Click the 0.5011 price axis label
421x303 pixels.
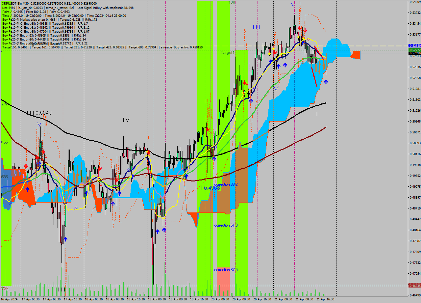coord(415,154)
